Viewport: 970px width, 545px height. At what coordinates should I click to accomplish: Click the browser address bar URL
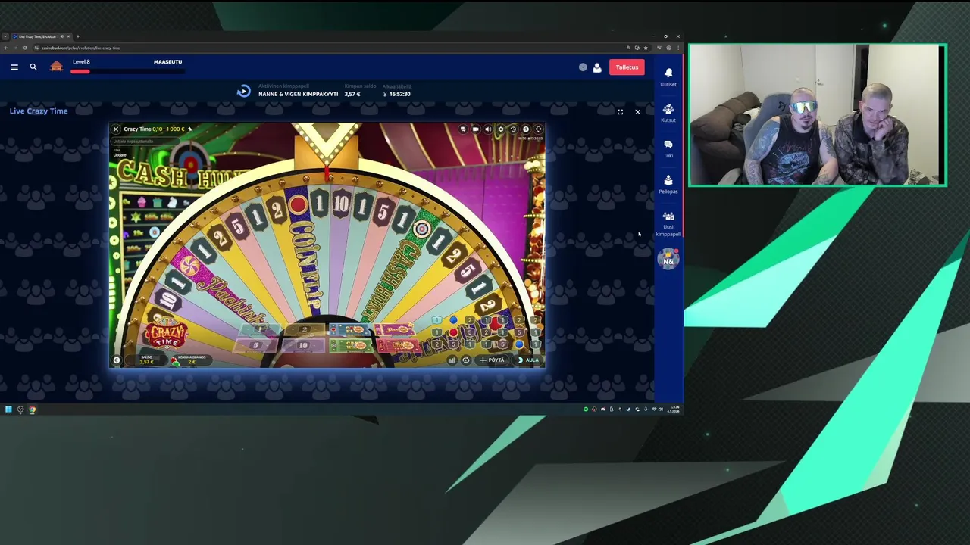coord(81,48)
